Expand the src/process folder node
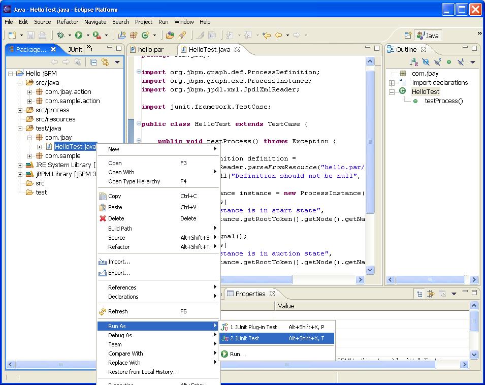Screen dimensions: 485x385 (20, 110)
